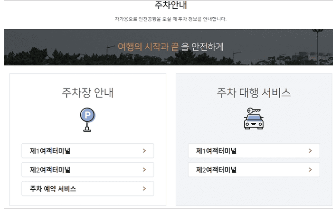The image size is (333, 209).
Task: Click the chevron on 주차장 안내 제2여객터미널 row
Action: click(144, 169)
